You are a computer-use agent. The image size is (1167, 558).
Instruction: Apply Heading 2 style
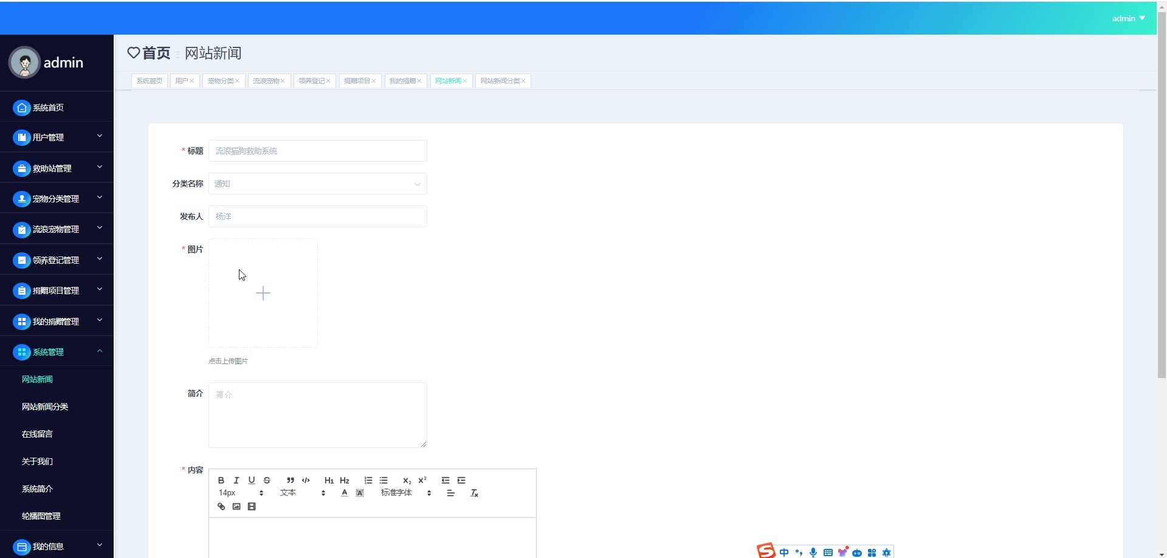(345, 480)
